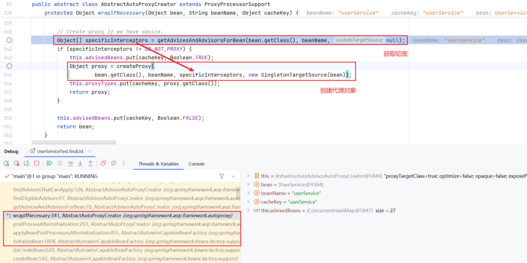Switch to the Threads & Variables tab
The image size is (527, 263).
click(x=158, y=164)
